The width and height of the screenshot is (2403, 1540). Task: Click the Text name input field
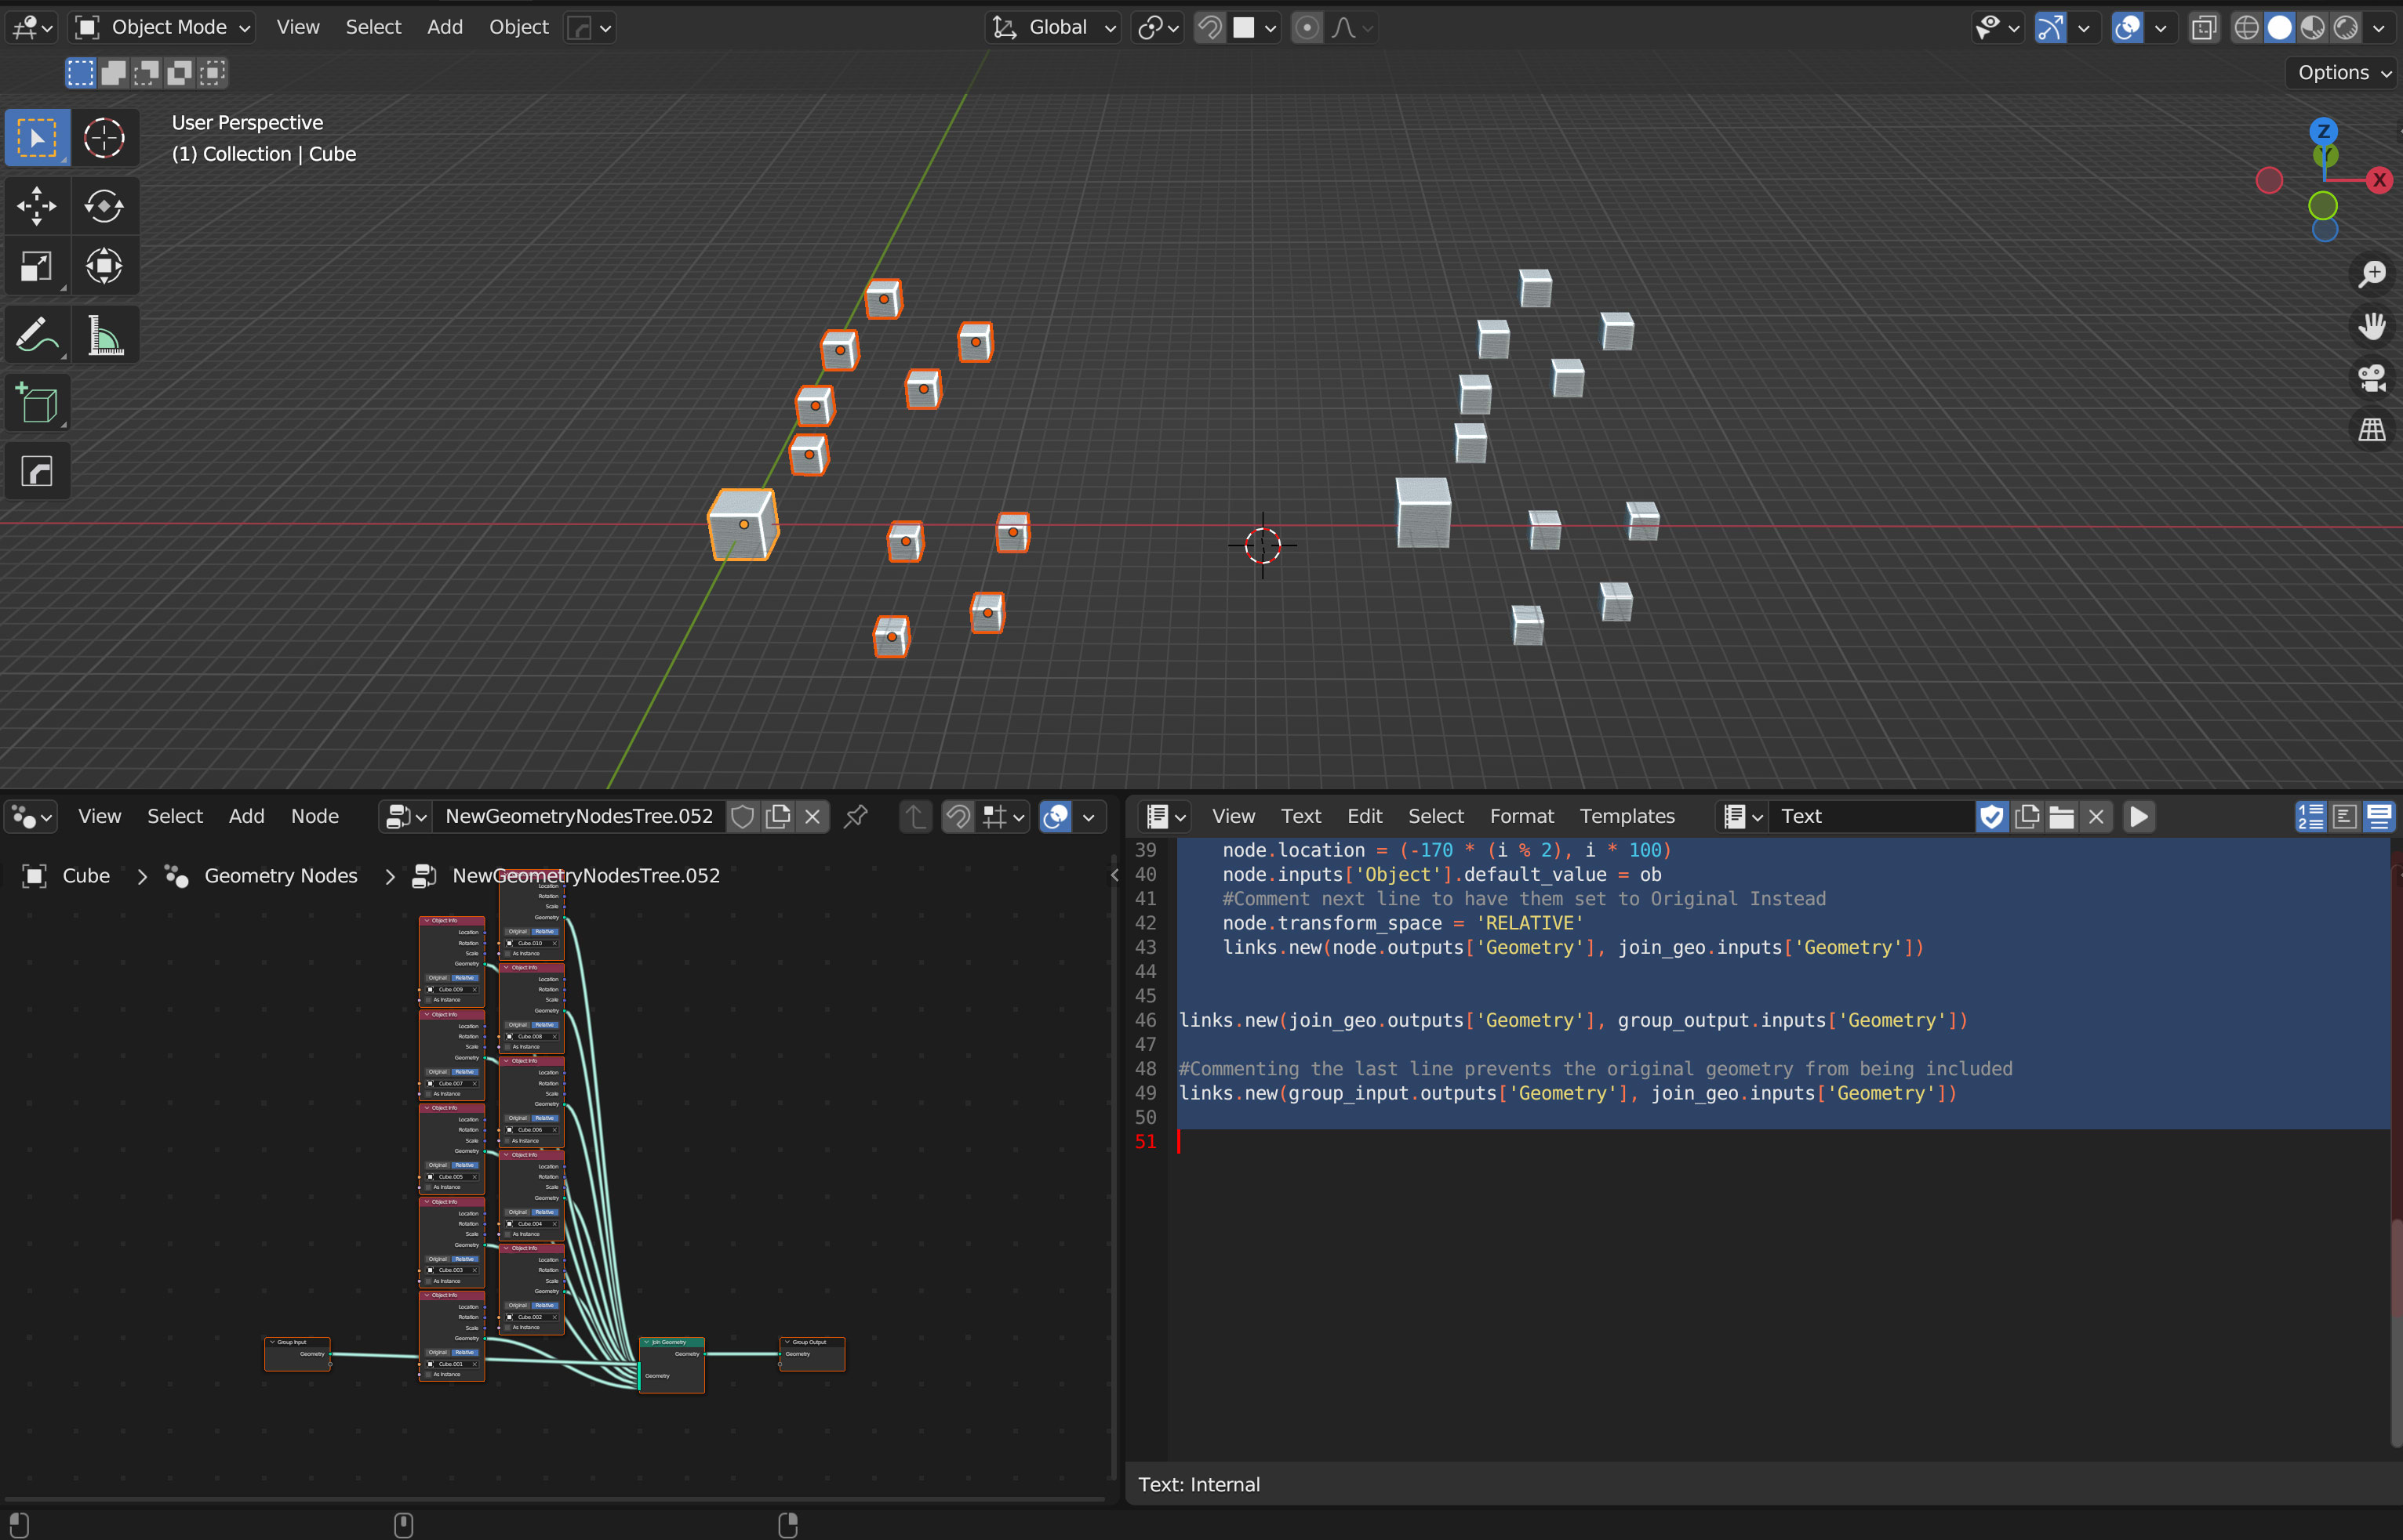[x=1874, y=817]
